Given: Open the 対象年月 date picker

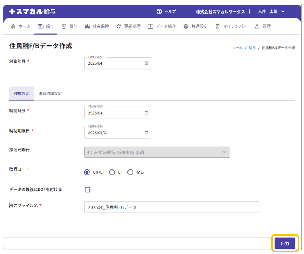Looking at the screenshot, I should (x=146, y=63).
